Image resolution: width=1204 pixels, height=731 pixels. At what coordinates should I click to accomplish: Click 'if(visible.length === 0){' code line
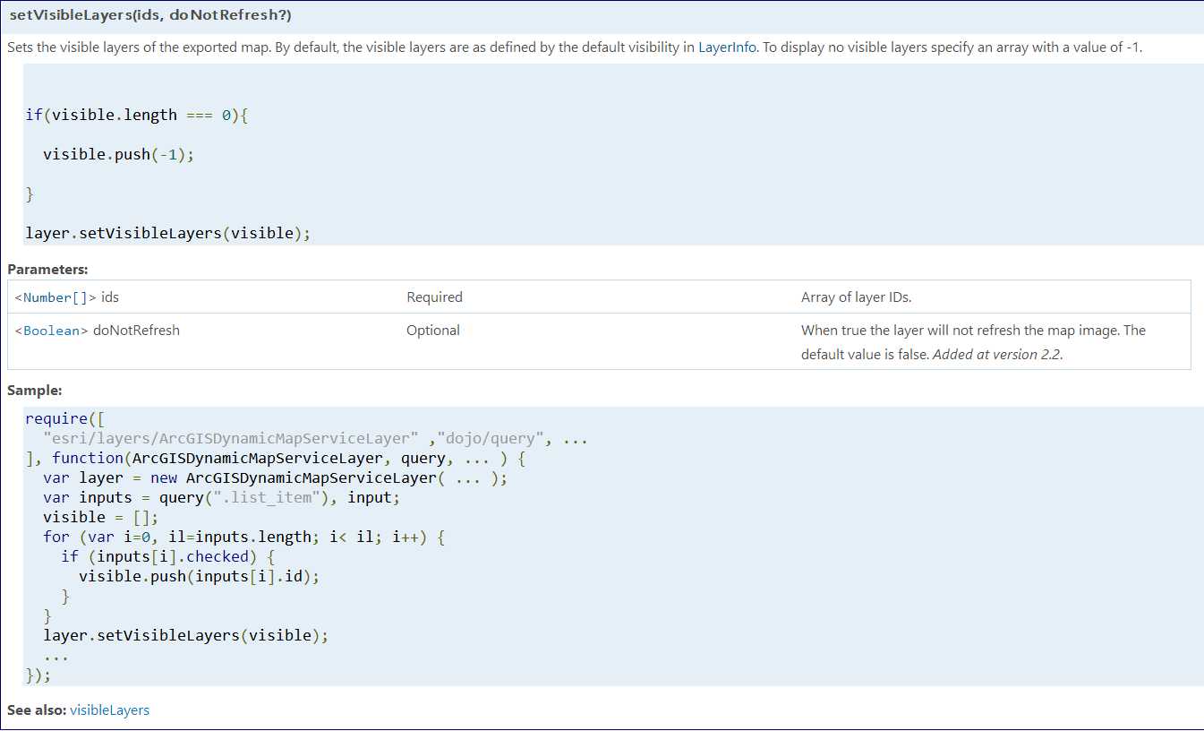tap(136, 115)
